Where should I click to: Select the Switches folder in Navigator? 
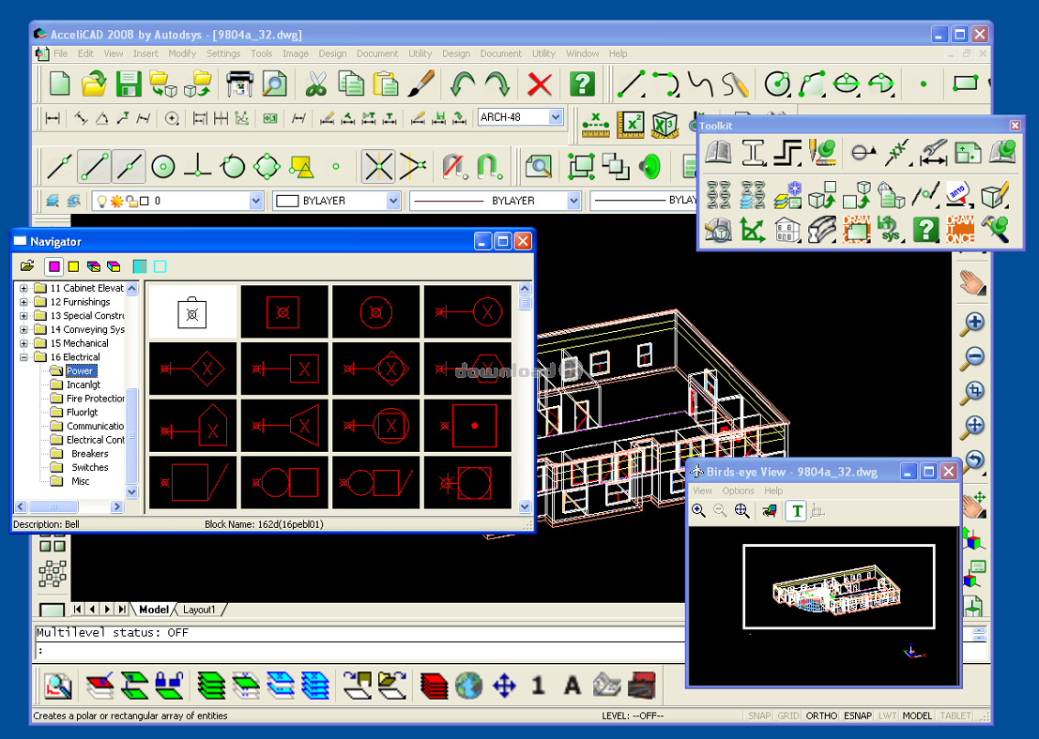tap(89, 468)
